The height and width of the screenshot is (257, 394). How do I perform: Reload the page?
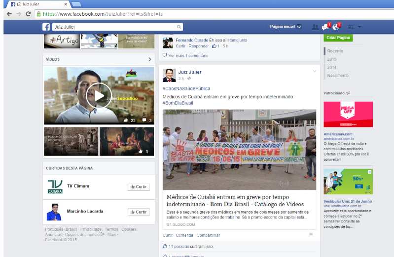pyautogui.click(x=28, y=14)
